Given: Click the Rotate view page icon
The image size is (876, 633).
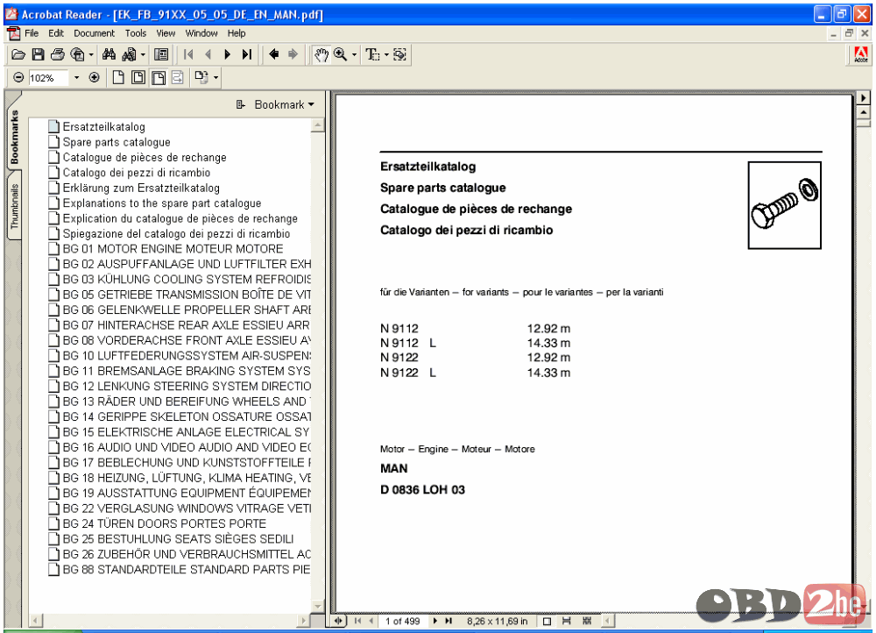Looking at the screenshot, I should coord(201,77).
